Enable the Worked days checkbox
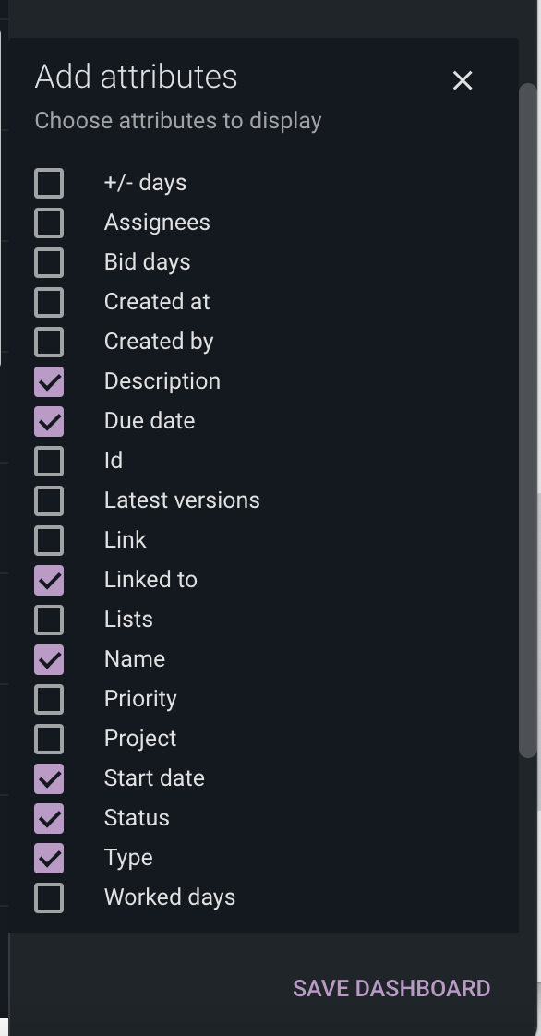 point(50,897)
